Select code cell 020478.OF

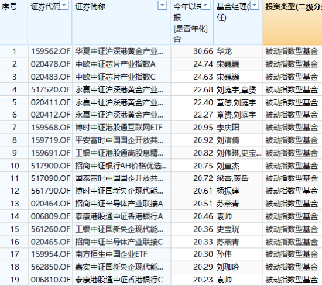pyautogui.click(x=50, y=64)
